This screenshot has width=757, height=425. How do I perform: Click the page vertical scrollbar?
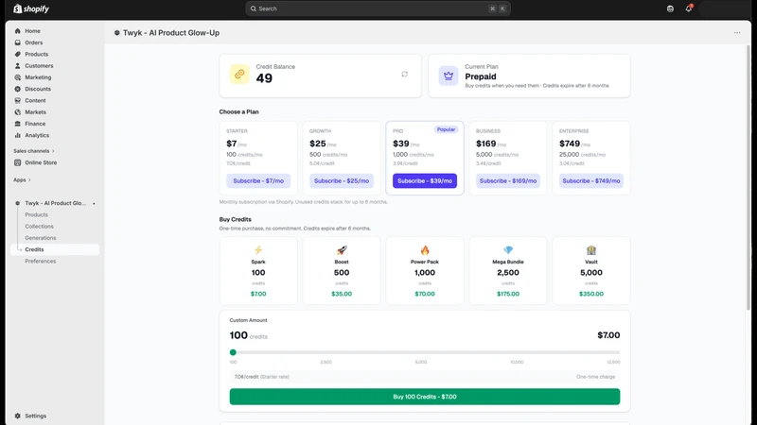(x=748, y=178)
